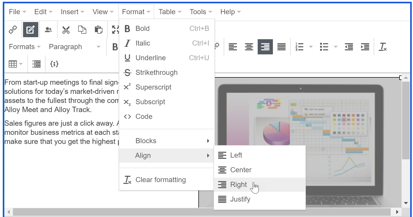413x217 pixels.
Task: Click the horizontal scrollbar left arrow
Action: coord(9,212)
